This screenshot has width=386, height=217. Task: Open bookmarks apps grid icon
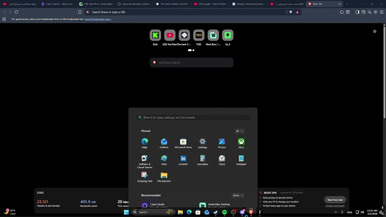point(4,19)
